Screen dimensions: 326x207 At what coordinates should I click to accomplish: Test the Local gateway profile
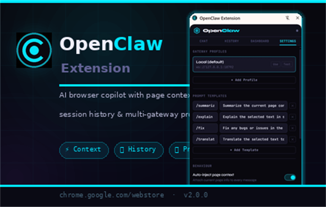click(287, 64)
